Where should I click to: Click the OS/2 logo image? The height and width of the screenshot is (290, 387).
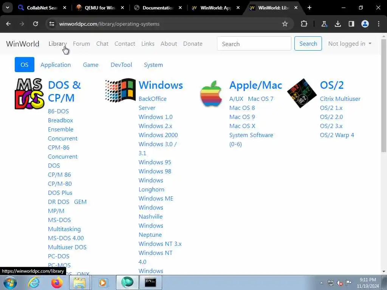[x=302, y=93]
